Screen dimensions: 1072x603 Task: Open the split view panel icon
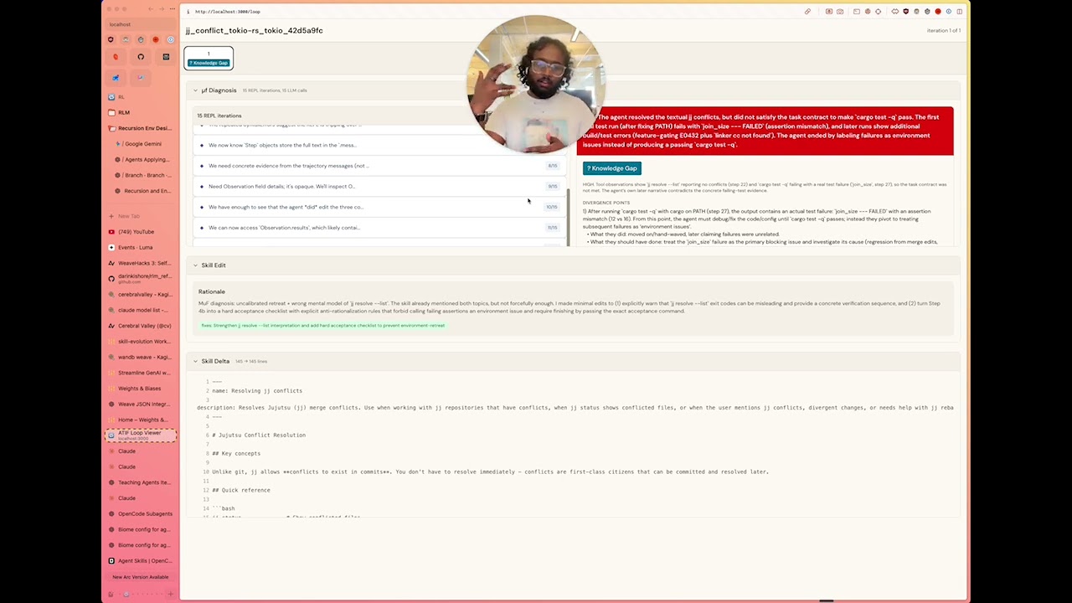coord(960,12)
